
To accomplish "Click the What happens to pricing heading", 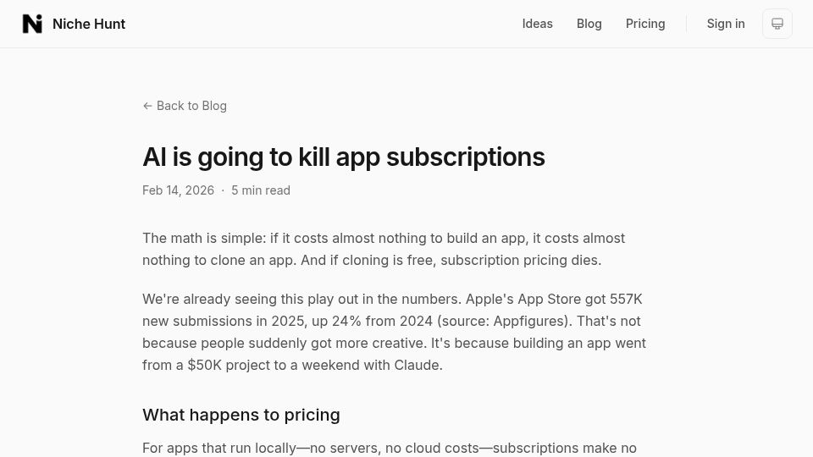I will pyautogui.click(x=241, y=415).
